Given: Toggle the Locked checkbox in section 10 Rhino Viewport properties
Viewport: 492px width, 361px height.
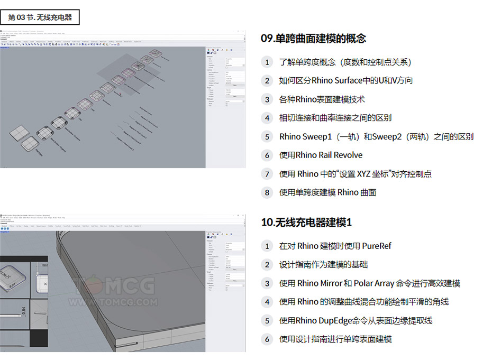Looking at the screenshot, I should (x=226, y=252).
